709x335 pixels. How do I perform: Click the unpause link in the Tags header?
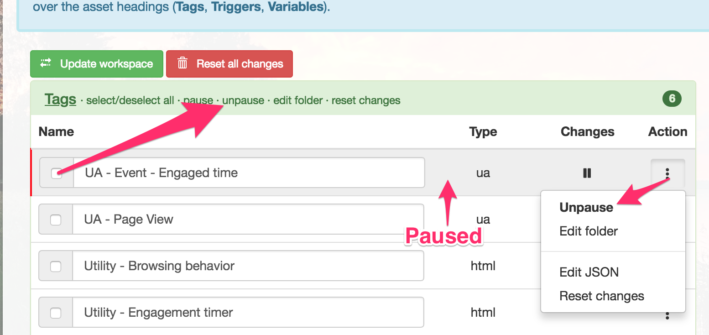pyautogui.click(x=243, y=100)
